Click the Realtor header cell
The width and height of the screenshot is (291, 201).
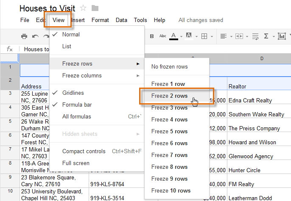(x=259, y=83)
